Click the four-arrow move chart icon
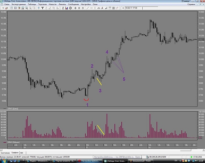The image size is (205, 163). click(75, 8)
